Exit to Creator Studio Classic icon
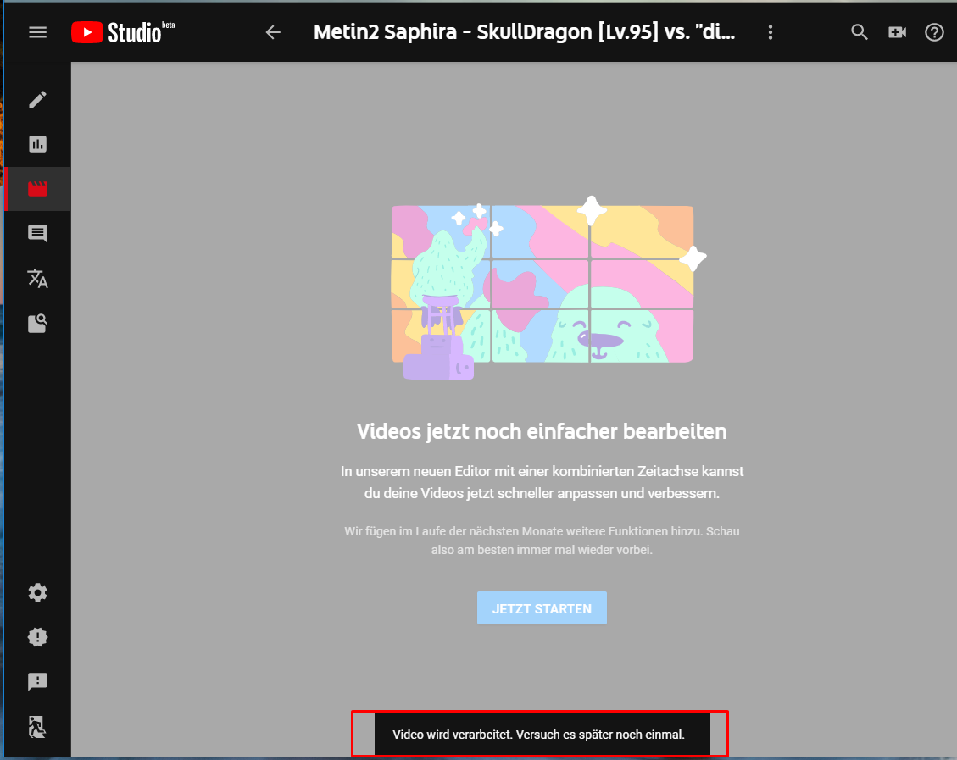Viewport: 957px width, 760px height. [x=38, y=726]
